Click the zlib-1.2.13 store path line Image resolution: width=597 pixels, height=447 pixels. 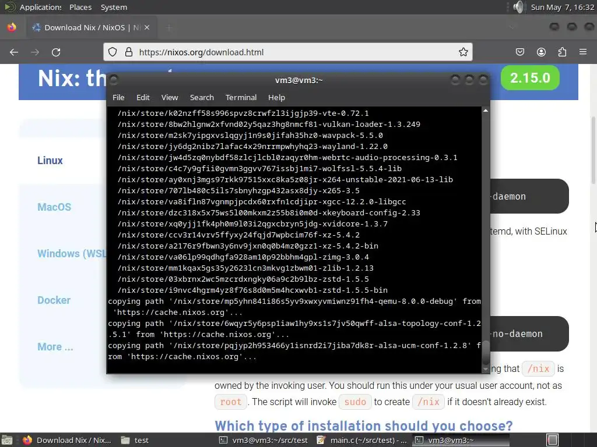coord(245,268)
